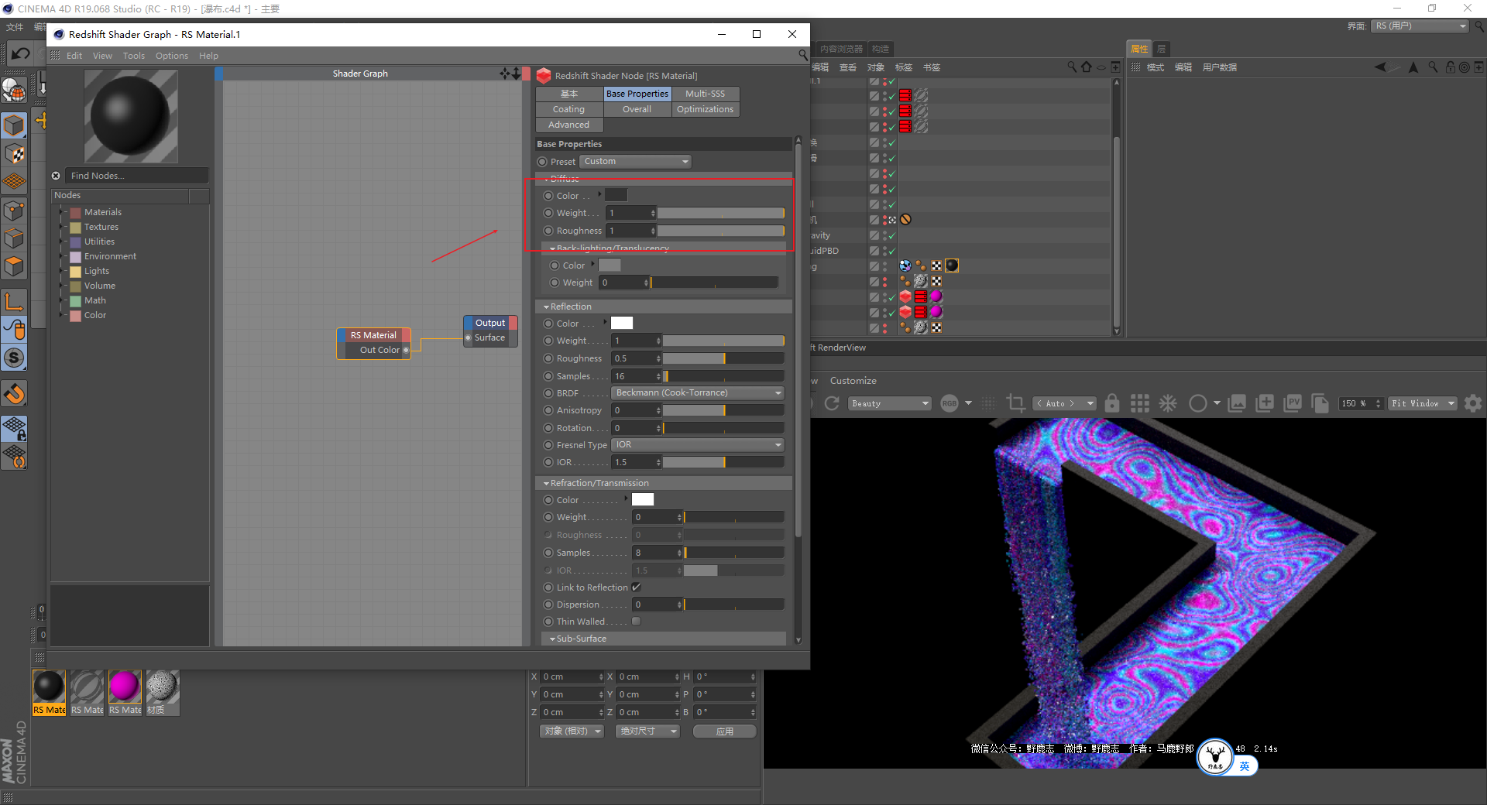Expand the Sub-Surface section
The width and height of the screenshot is (1487, 805).
coord(552,639)
